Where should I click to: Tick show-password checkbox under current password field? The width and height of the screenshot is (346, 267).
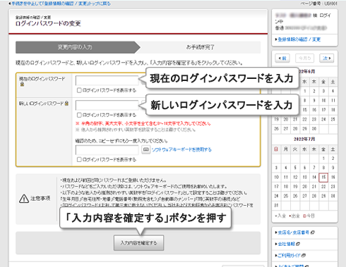click(x=79, y=90)
